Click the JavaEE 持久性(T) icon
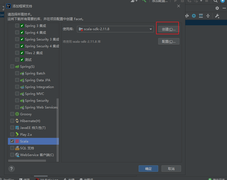 click(x=17, y=128)
